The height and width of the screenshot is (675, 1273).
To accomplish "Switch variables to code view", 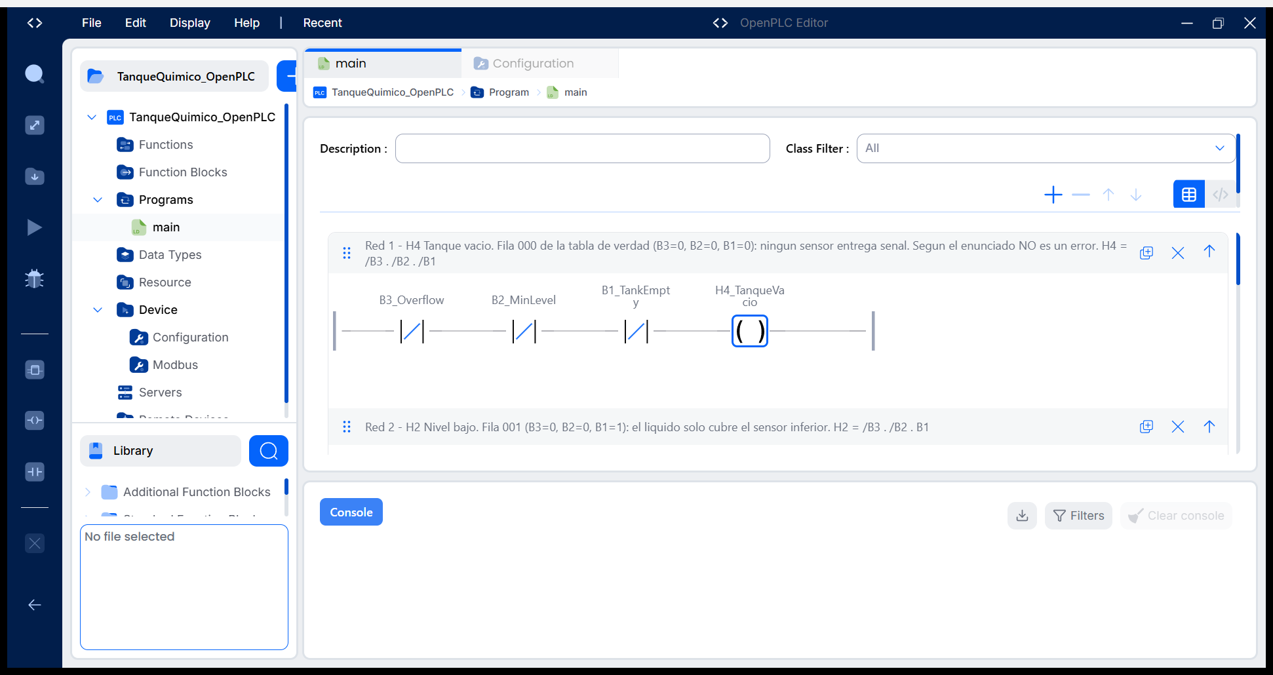I will click(1221, 195).
